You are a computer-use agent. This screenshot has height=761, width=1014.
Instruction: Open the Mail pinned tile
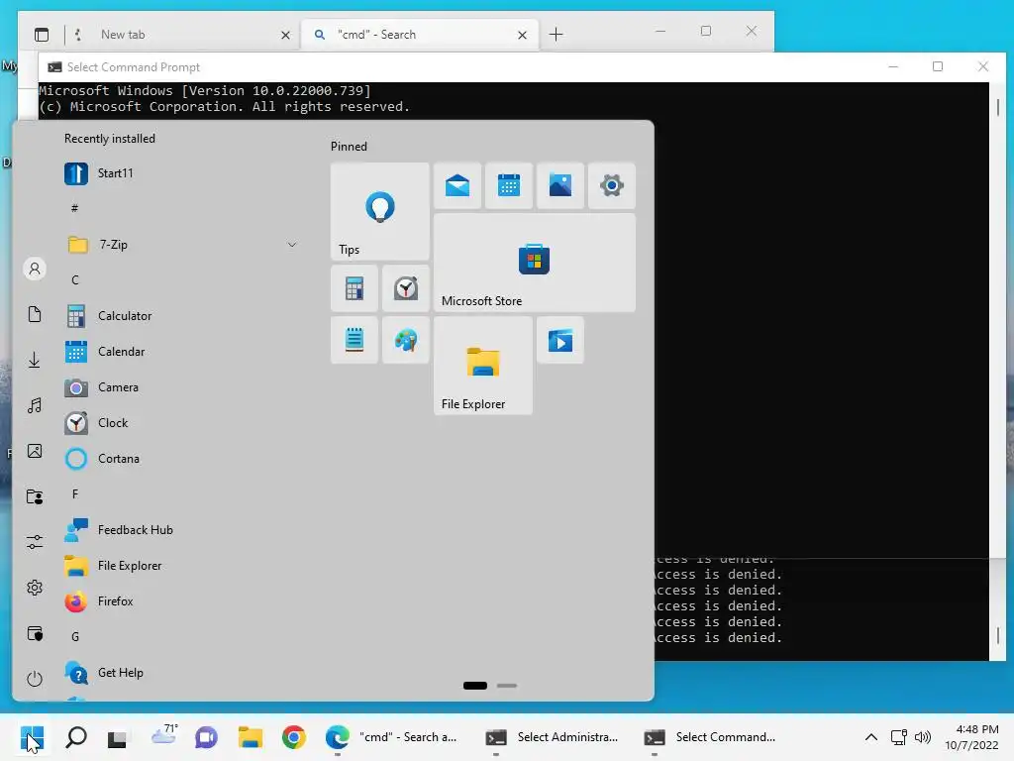pos(457,185)
